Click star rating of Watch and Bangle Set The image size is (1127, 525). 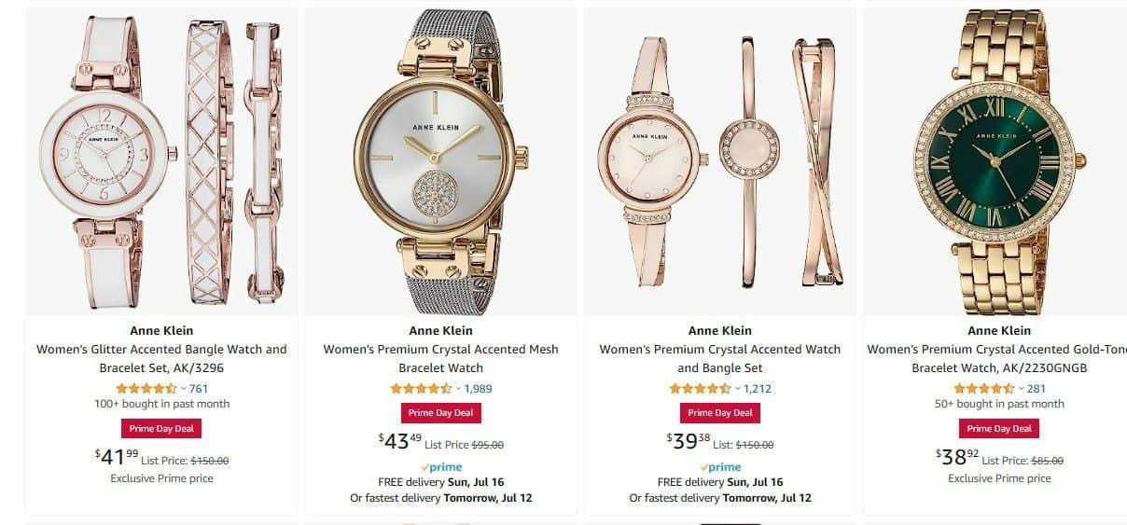[x=700, y=389]
